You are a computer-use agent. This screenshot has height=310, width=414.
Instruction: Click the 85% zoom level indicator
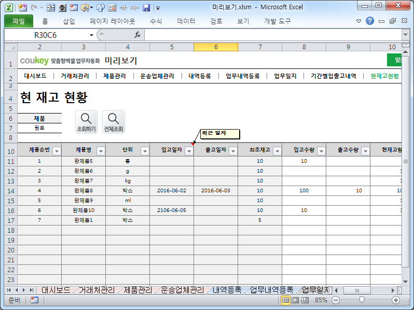coord(321,300)
